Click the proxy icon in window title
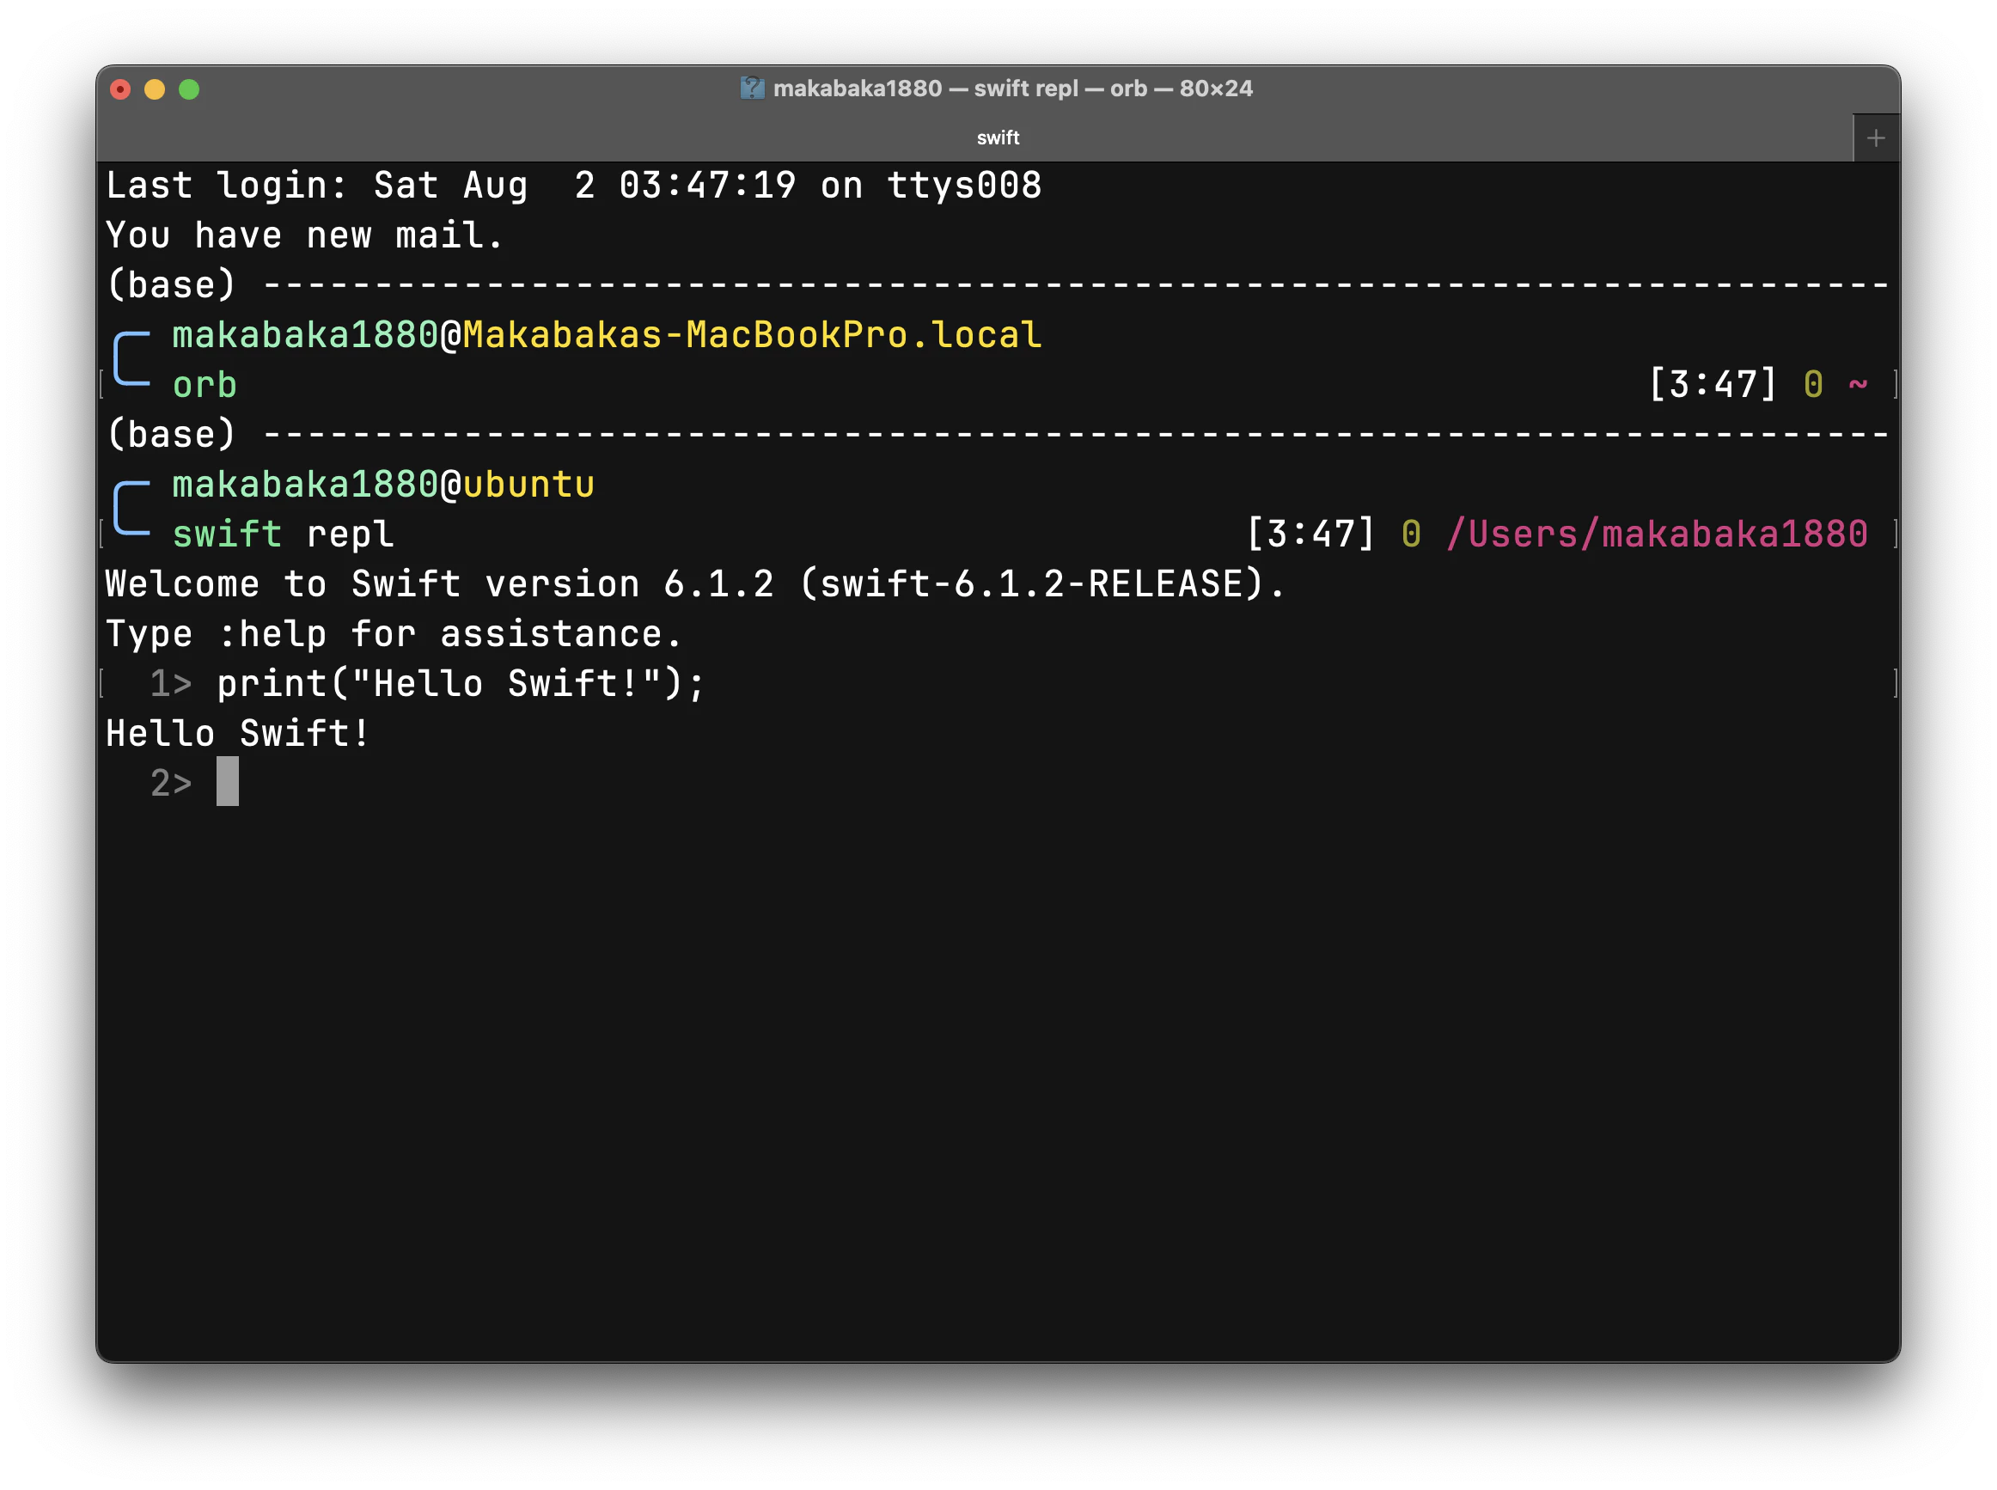 pos(752,89)
